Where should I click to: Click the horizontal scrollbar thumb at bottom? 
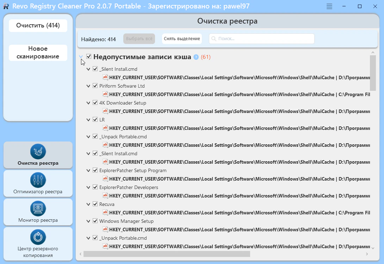click(166, 254)
